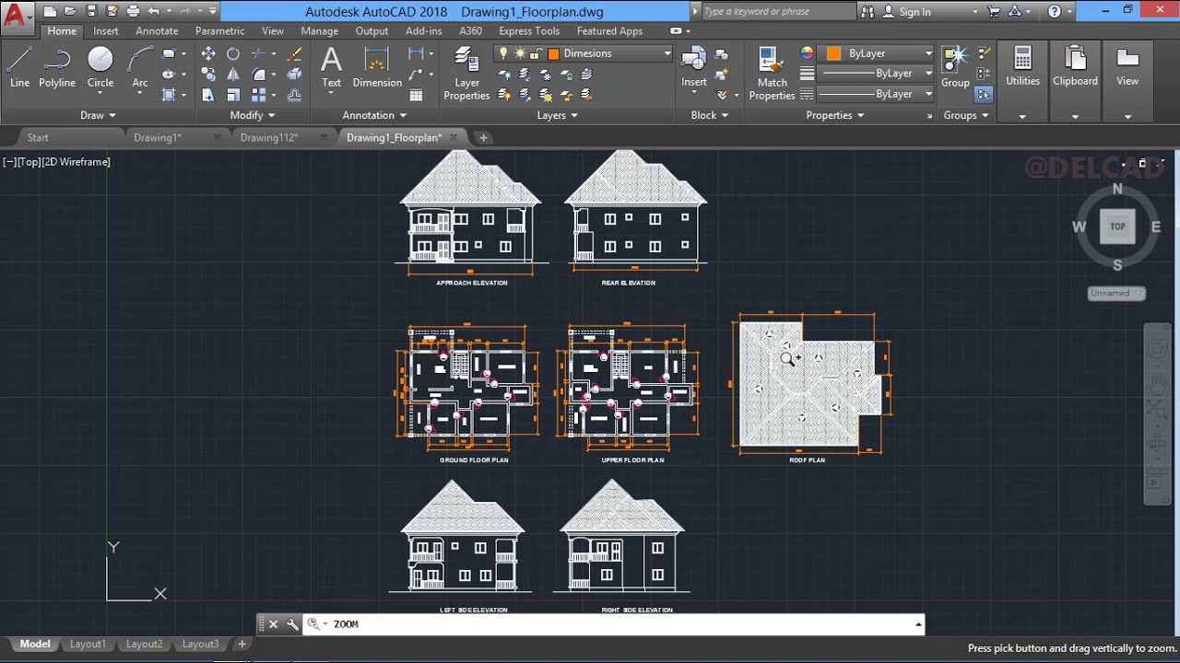The width and height of the screenshot is (1180, 663).
Task: Add new layout with plus button
Action: point(242,644)
